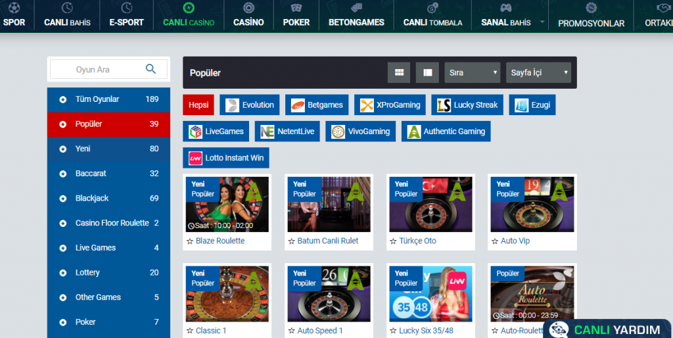Click the Oyun Ara search field
The height and width of the screenshot is (338, 673).
pyautogui.click(x=95, y=70)
